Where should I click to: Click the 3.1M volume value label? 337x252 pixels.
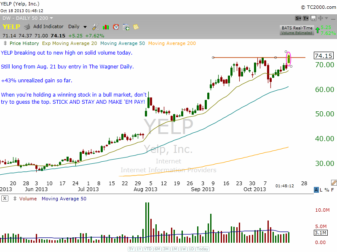click(321, 233)
